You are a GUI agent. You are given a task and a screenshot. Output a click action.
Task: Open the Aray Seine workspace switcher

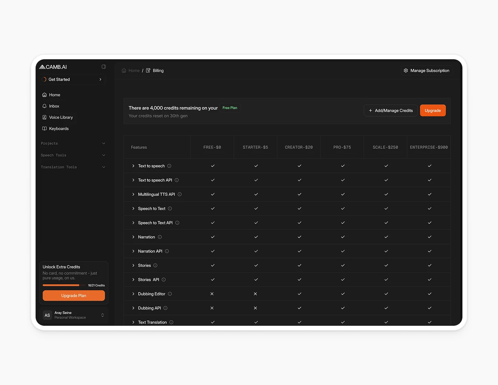[73, 315]
